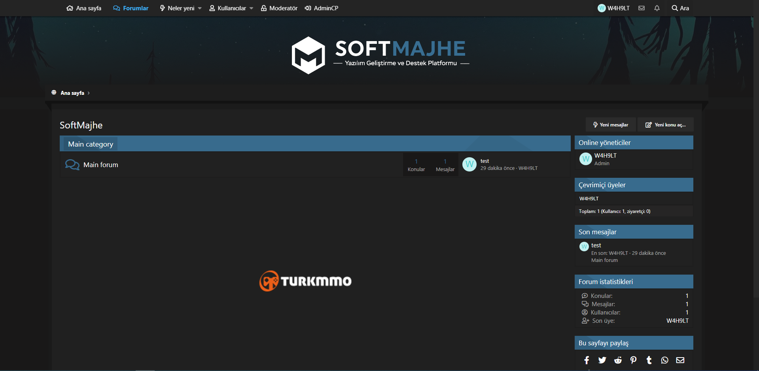Click the Main forum speech bubbles icon
The height and width of the screenshot is (371, 759).
click(x=72, y=165)
